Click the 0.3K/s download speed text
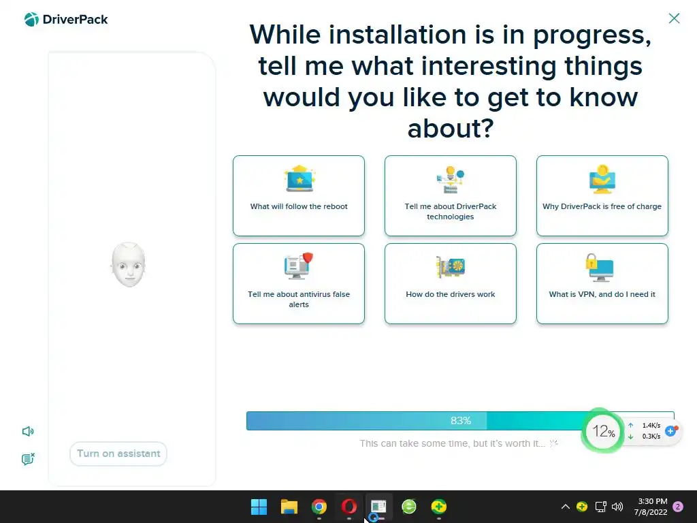 click(651, 437)
